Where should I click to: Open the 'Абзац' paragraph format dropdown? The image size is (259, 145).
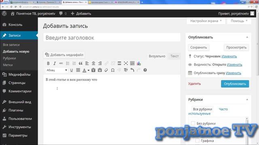[57, 70]
